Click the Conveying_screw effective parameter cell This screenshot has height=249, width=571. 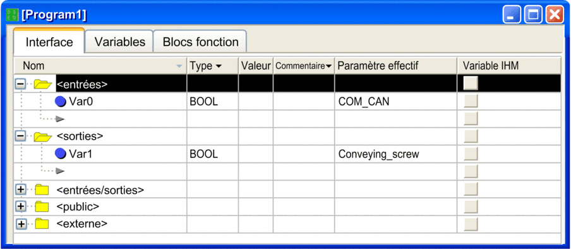(x=396, y=154)
